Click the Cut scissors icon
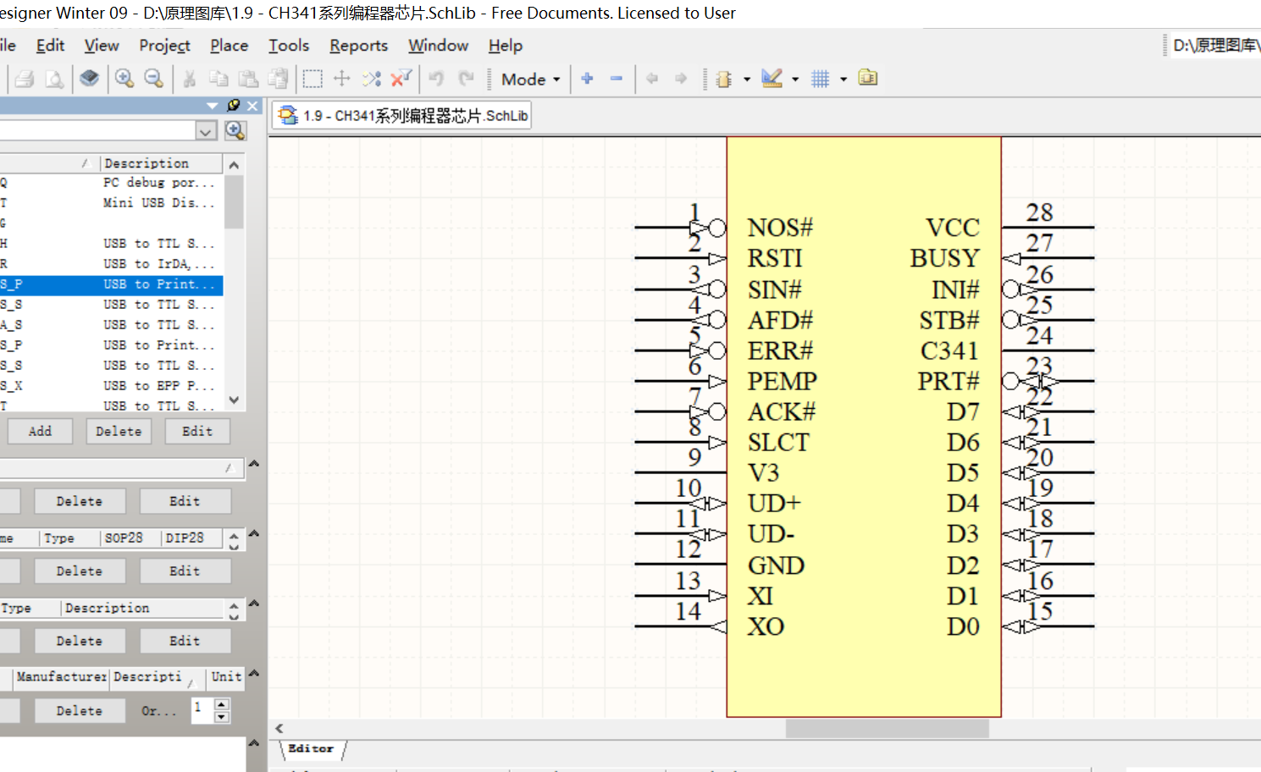This screenshot has height=772, width=1261. pyautogui.click(x=190, y=79)
